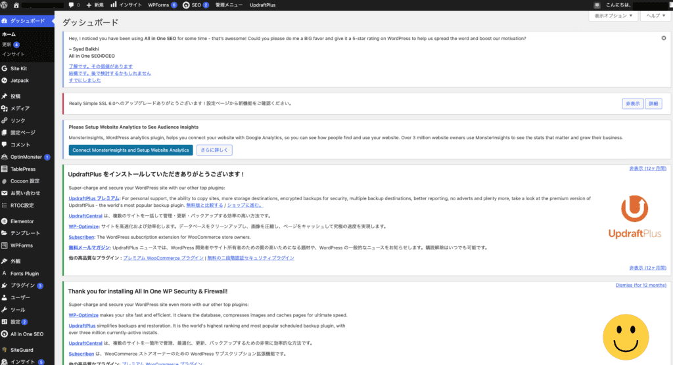Click the ツール wrench icon
The width and height of the screenshot is (673, 365).
click(5, 309)
